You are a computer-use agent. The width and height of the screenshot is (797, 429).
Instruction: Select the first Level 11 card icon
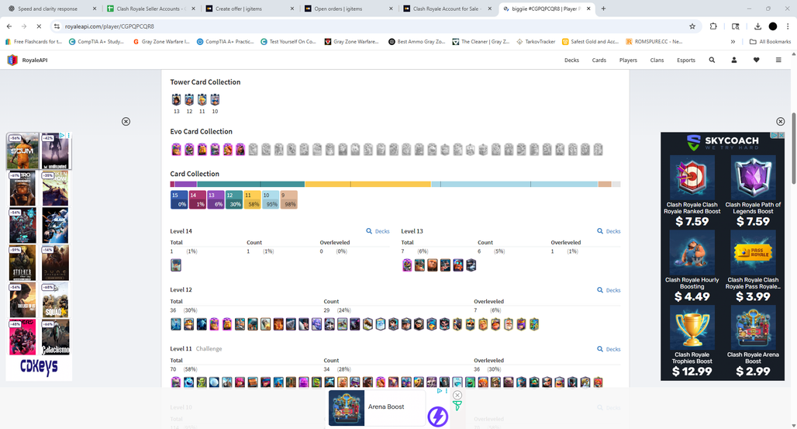176,382
